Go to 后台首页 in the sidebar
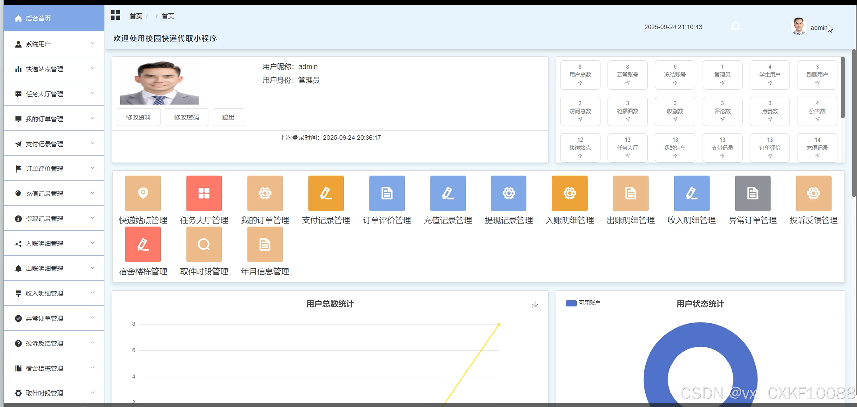Viewport: 857px width, 407px height. (54, 18)
